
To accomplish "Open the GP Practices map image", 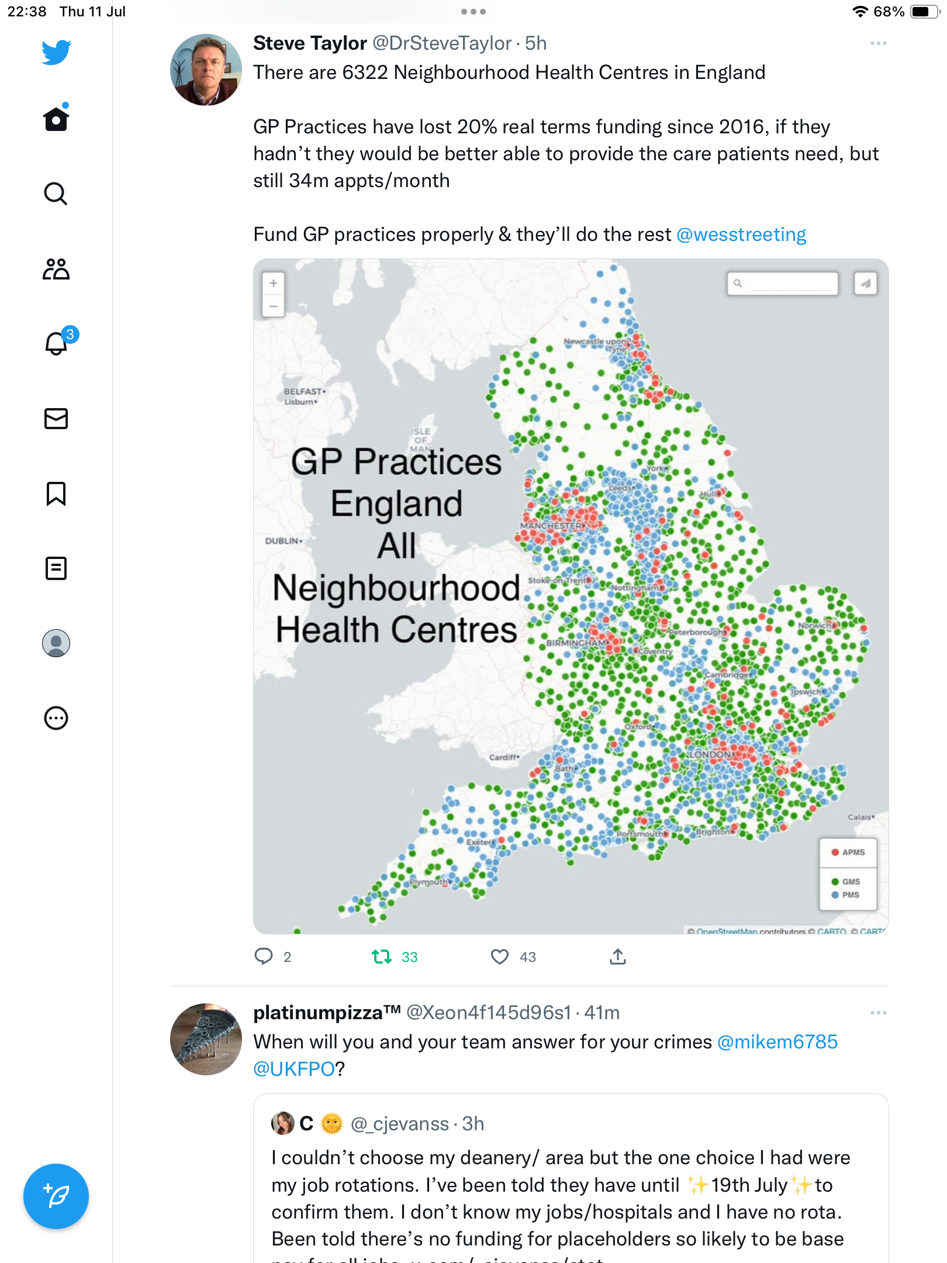I will (x=571, y=596).
